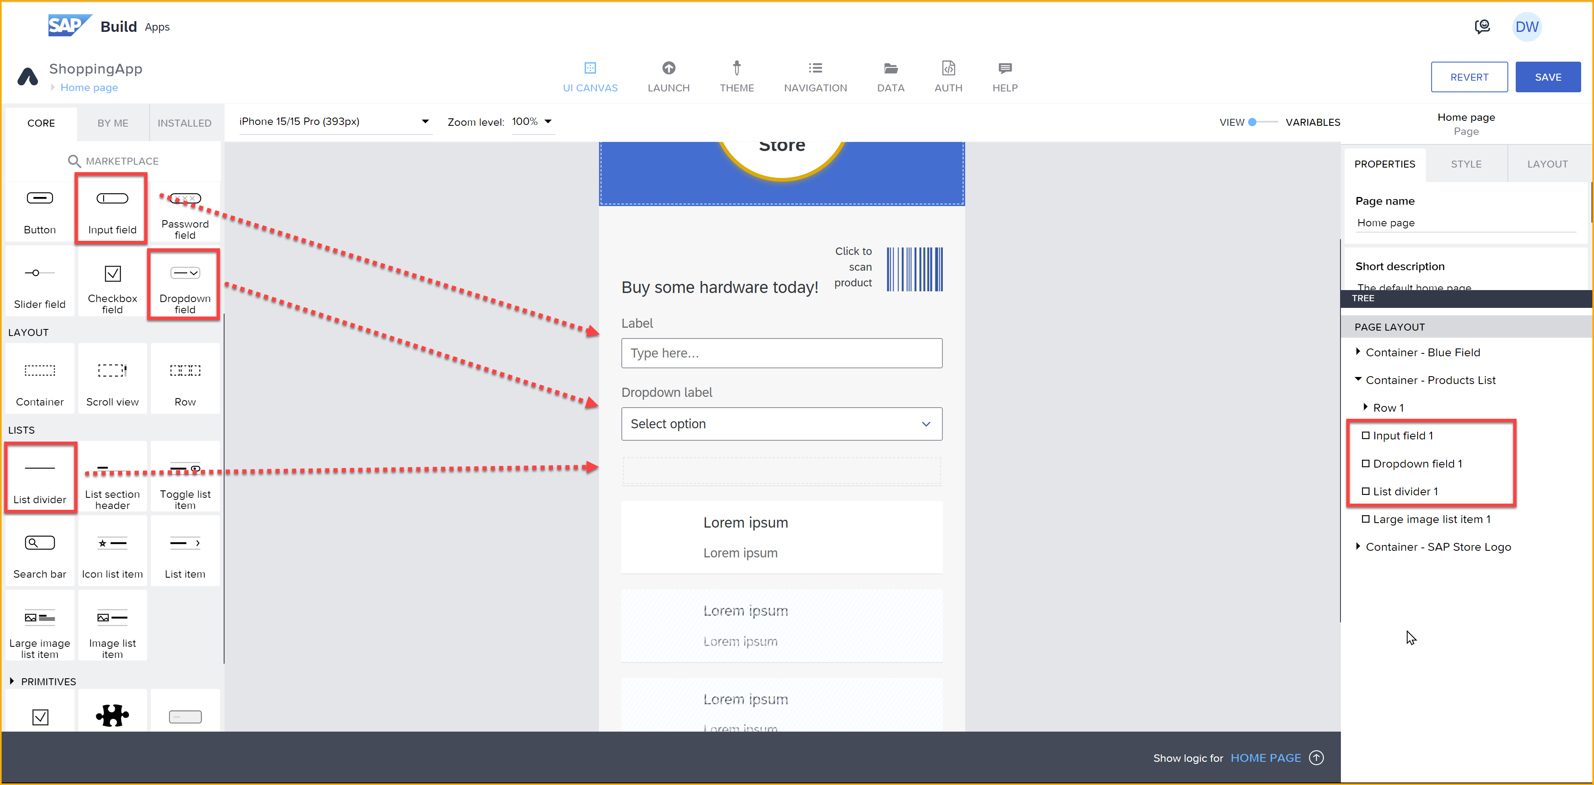Screen dimensions: 1594x785
Task: Open the Launch section
Action: 668,77
